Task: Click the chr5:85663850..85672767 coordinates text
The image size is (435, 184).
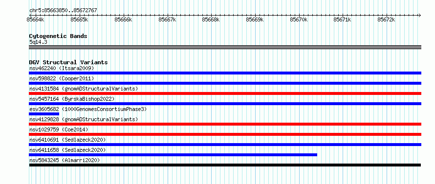Action: [x=63, y=11]
